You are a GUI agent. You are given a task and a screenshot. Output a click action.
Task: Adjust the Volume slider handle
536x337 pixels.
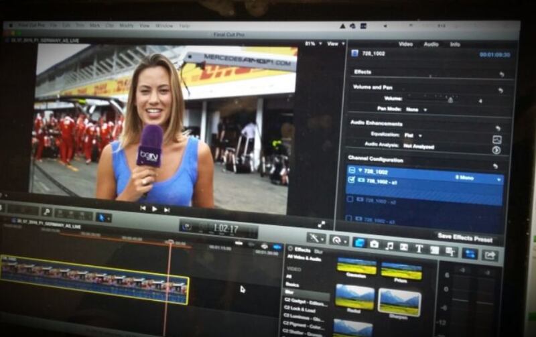click(x=450, y=100)
